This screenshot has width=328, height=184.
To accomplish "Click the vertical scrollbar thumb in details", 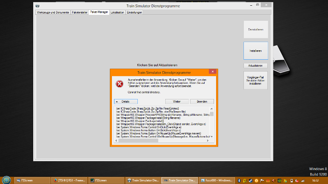I will [212, 114].
